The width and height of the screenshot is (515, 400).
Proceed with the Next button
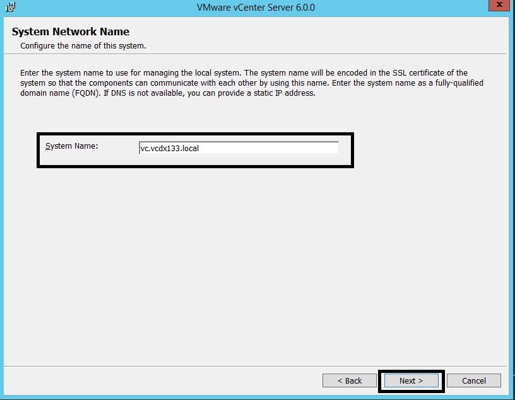pyautogui.click(x=411, y=380)
